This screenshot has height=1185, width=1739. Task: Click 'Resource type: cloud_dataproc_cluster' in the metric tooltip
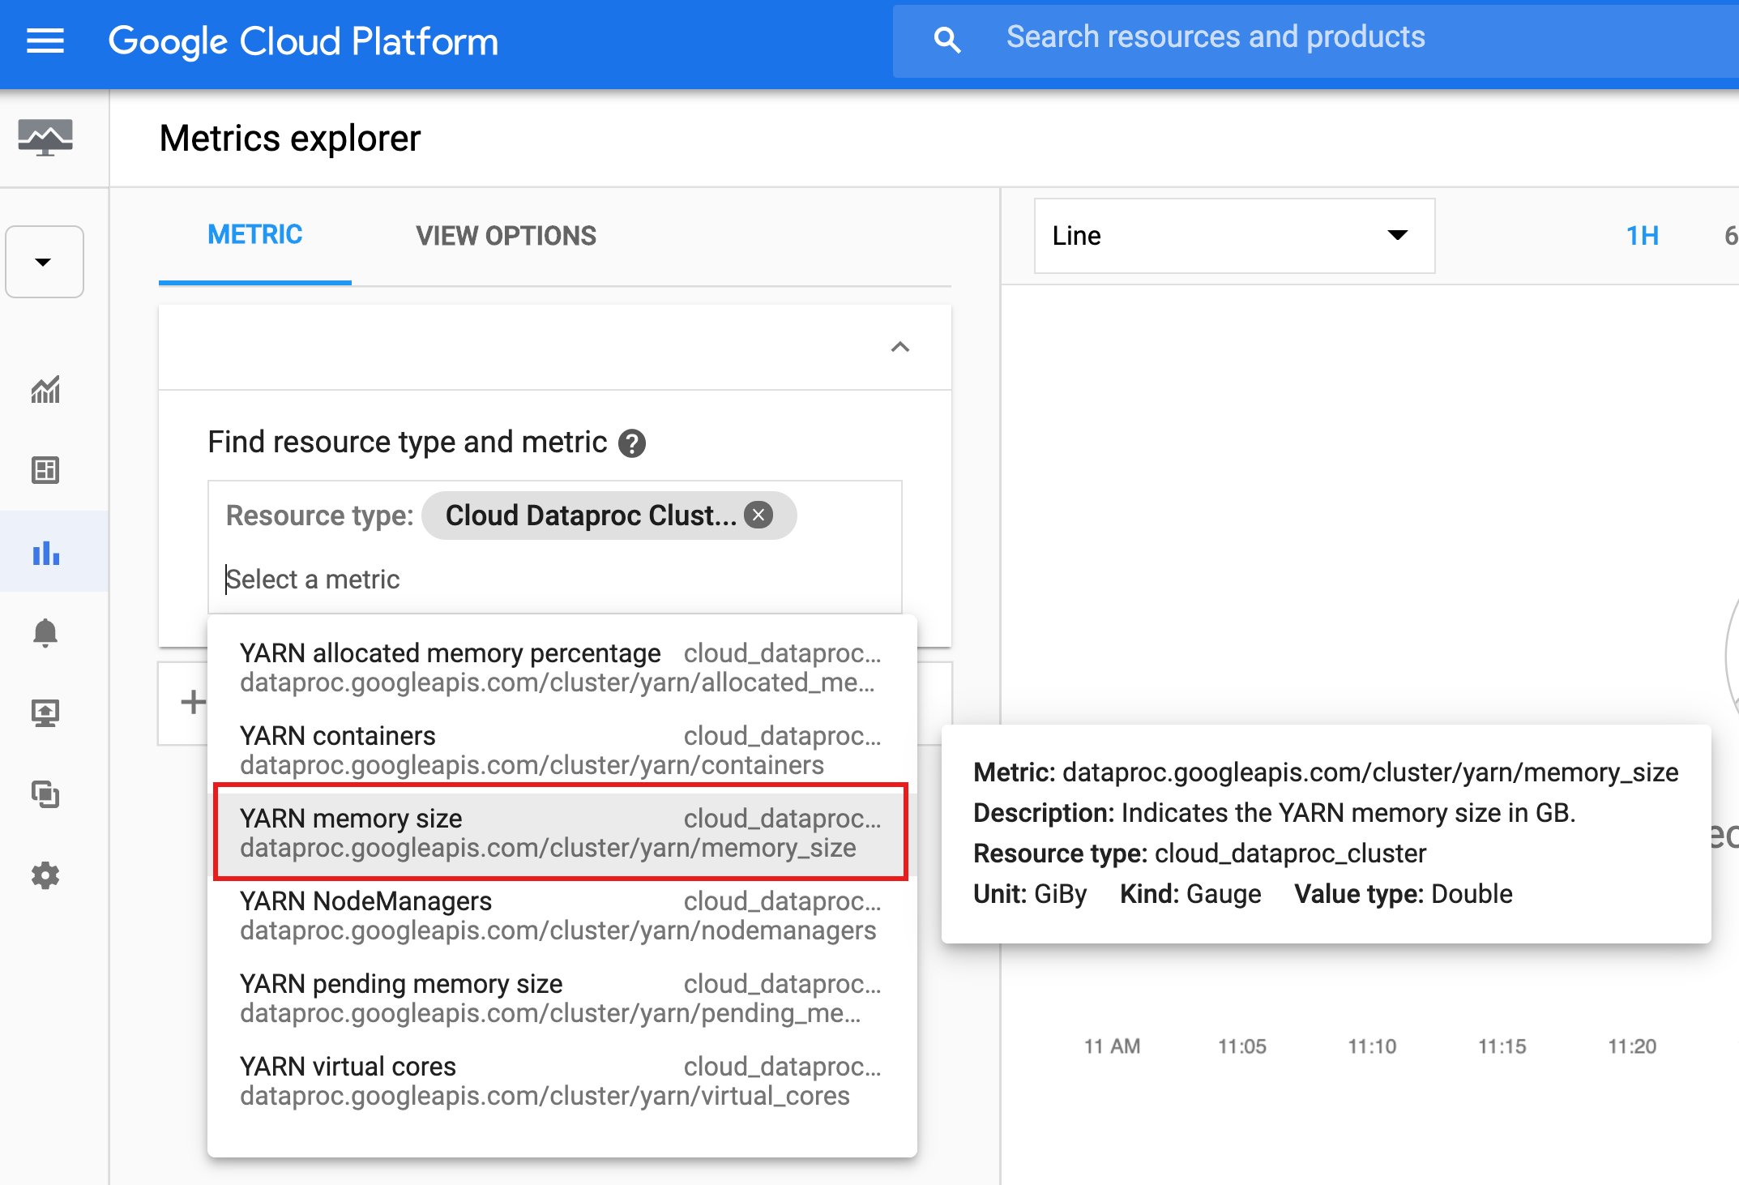[1199, 853]
